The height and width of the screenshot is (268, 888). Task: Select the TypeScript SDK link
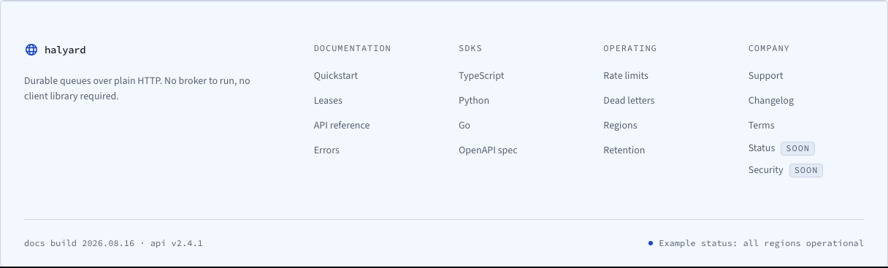pyautogui.click(x=481, y=76)
